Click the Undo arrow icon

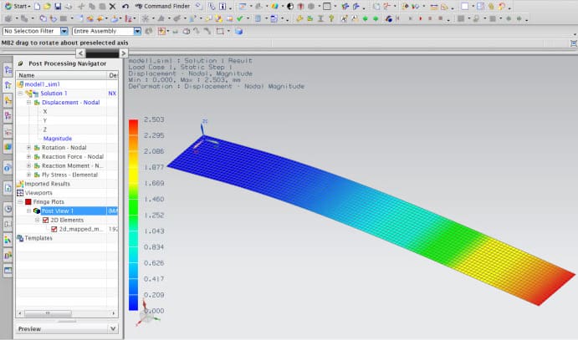pyautogui.click(x=125, y=6)
